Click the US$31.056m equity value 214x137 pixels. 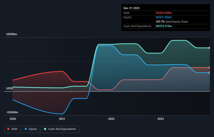click(164, 17)
